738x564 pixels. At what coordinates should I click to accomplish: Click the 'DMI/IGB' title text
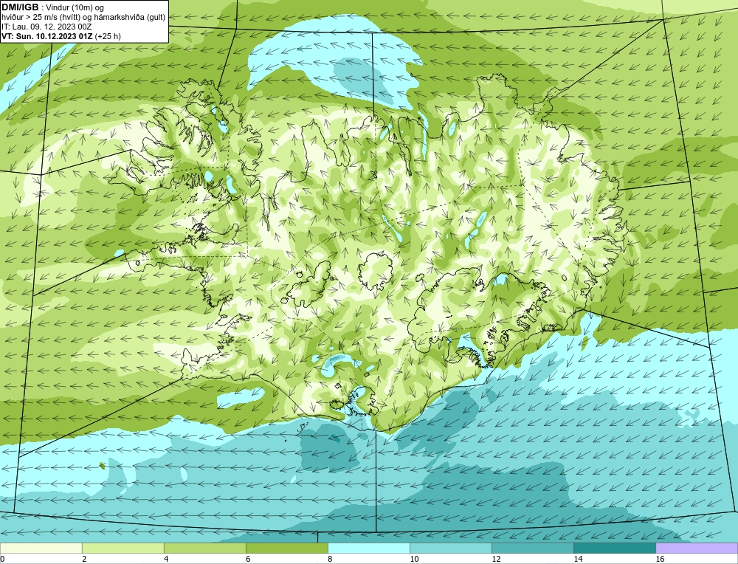(x=20, y=7)
